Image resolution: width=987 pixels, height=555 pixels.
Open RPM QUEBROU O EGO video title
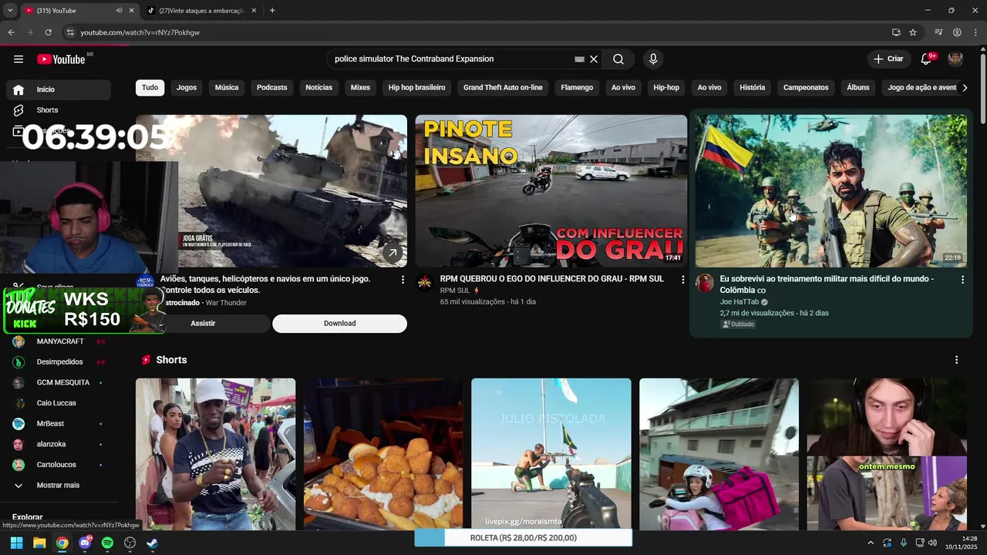tap(552, 279)
